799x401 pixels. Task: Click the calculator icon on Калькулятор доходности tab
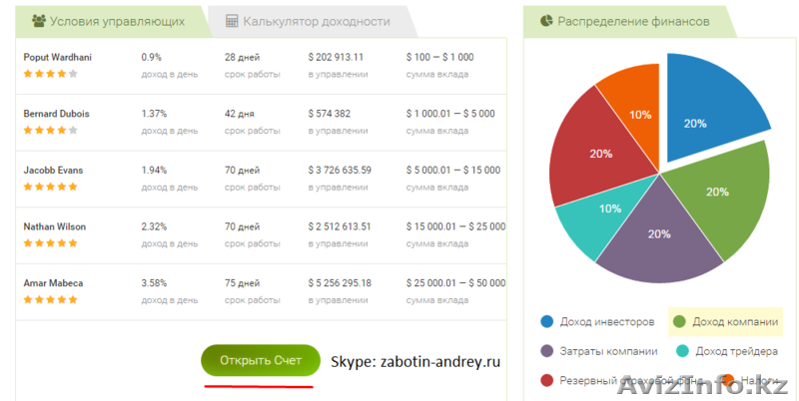pos(232,21)
